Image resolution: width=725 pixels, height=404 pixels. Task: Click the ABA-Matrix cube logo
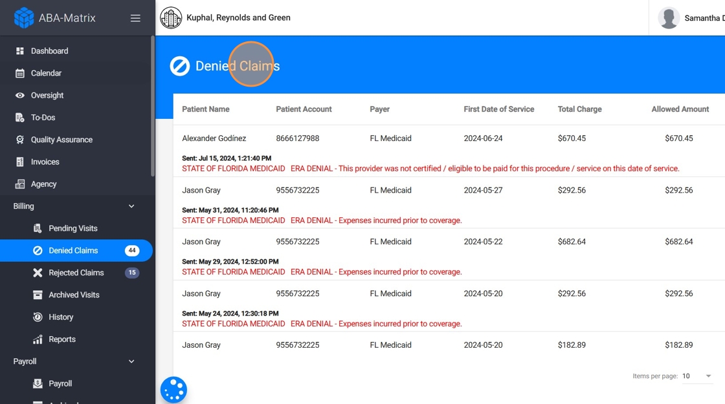click(x=23, y=18)
